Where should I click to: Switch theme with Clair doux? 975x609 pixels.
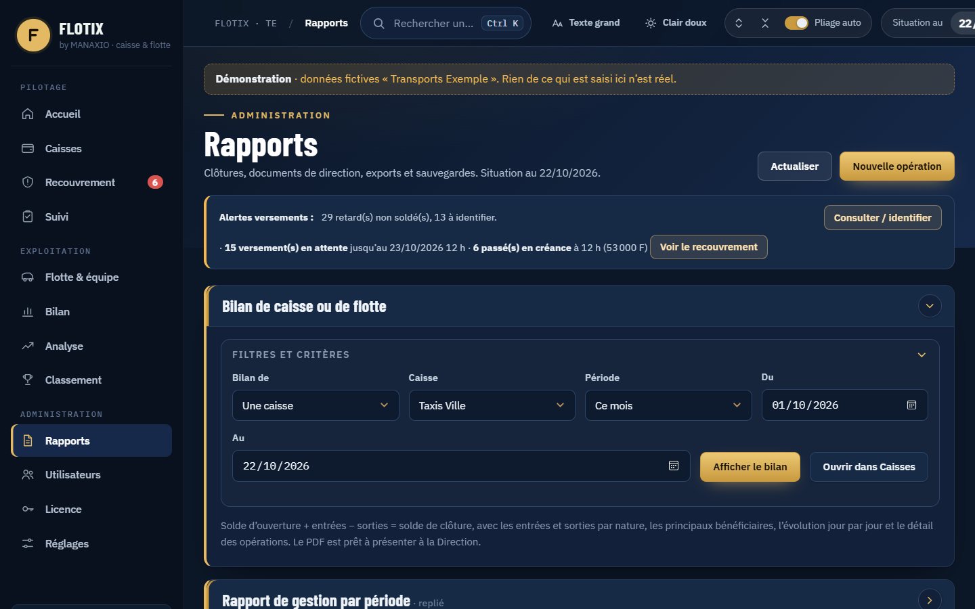click(676, 23)
